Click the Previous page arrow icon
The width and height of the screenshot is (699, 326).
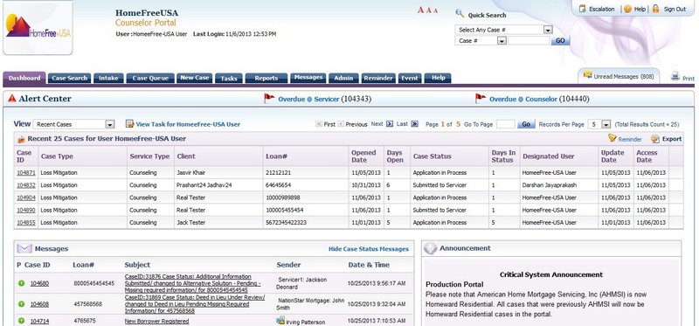pos(341,124)
